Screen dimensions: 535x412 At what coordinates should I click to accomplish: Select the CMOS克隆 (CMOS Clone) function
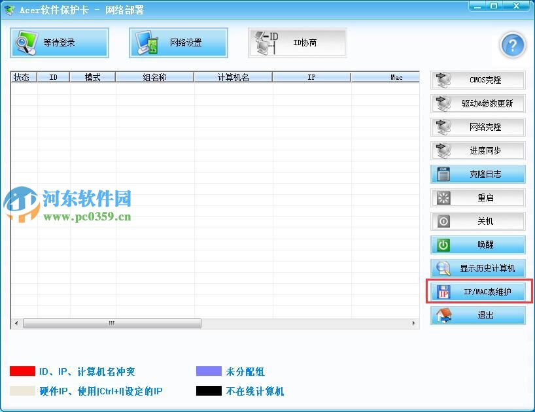477,80
